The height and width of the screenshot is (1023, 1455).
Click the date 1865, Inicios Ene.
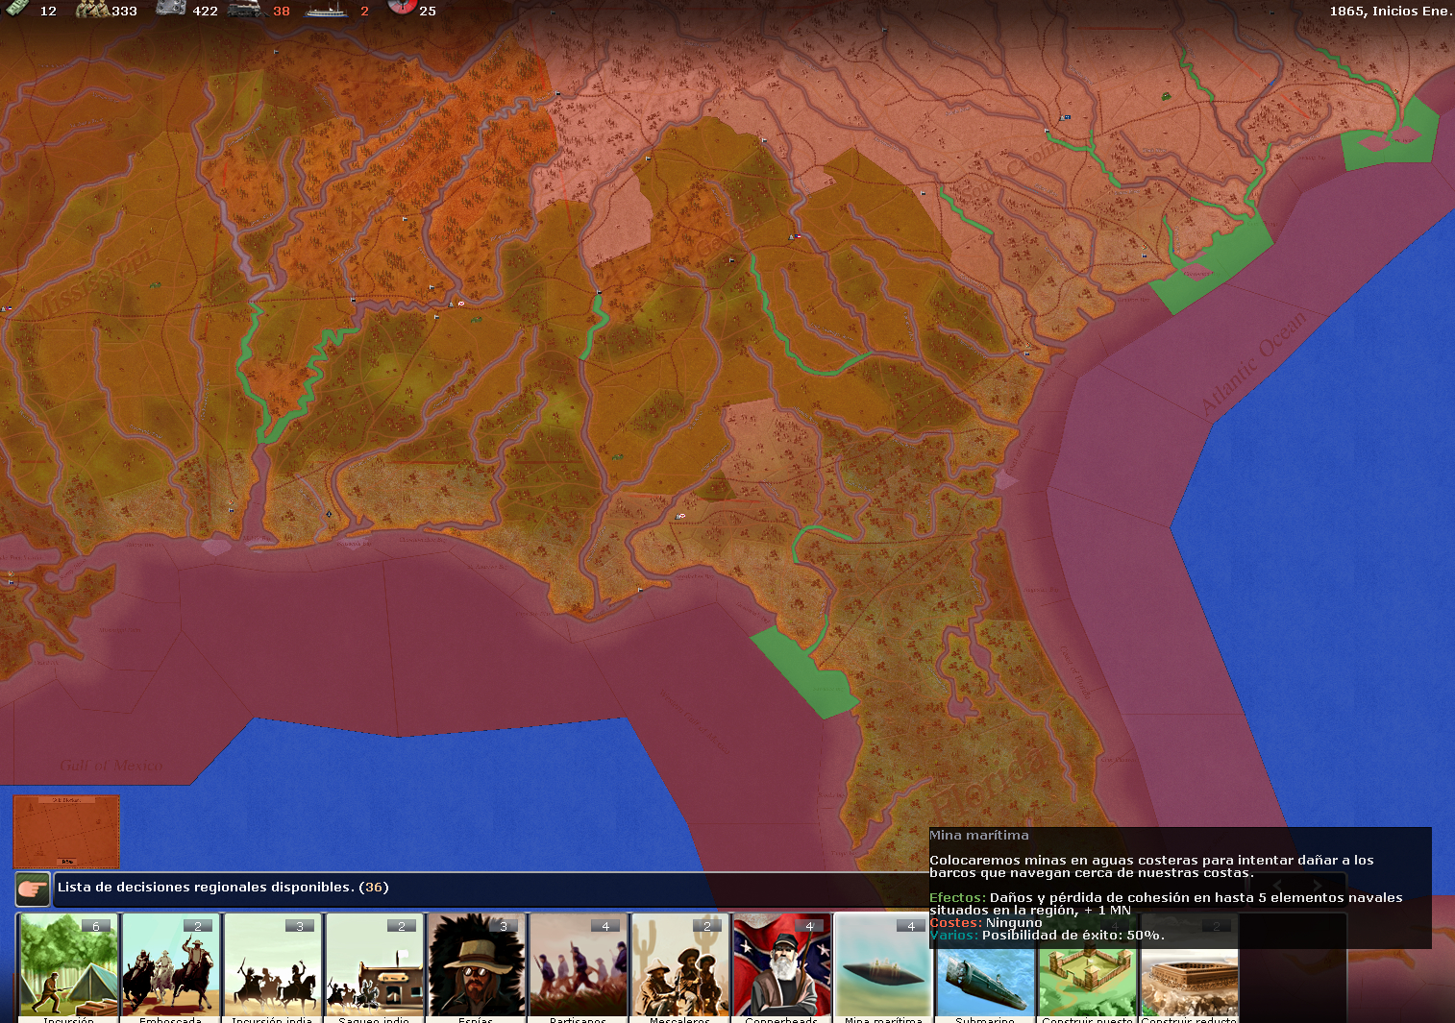(1390, 11)
